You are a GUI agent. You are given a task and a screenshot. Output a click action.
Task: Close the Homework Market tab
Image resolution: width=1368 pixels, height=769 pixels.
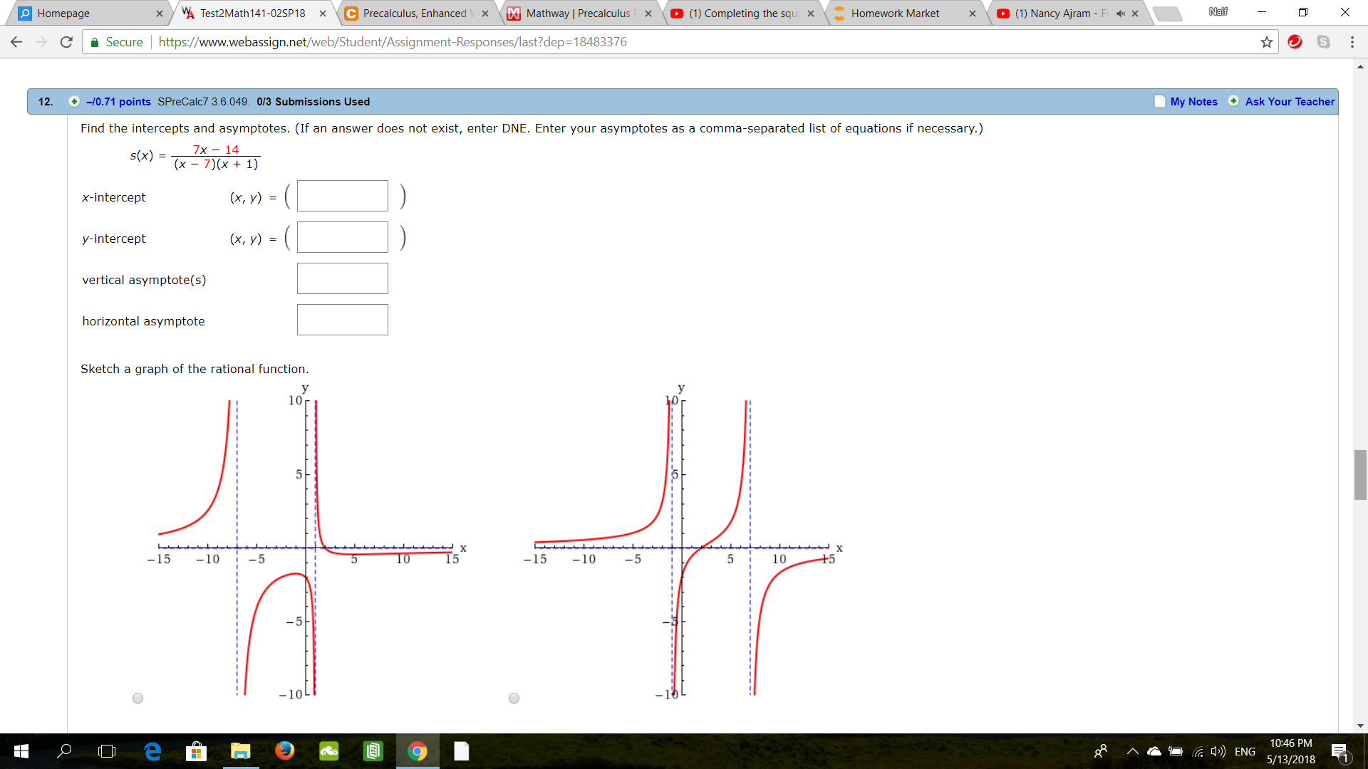(973, 14)
